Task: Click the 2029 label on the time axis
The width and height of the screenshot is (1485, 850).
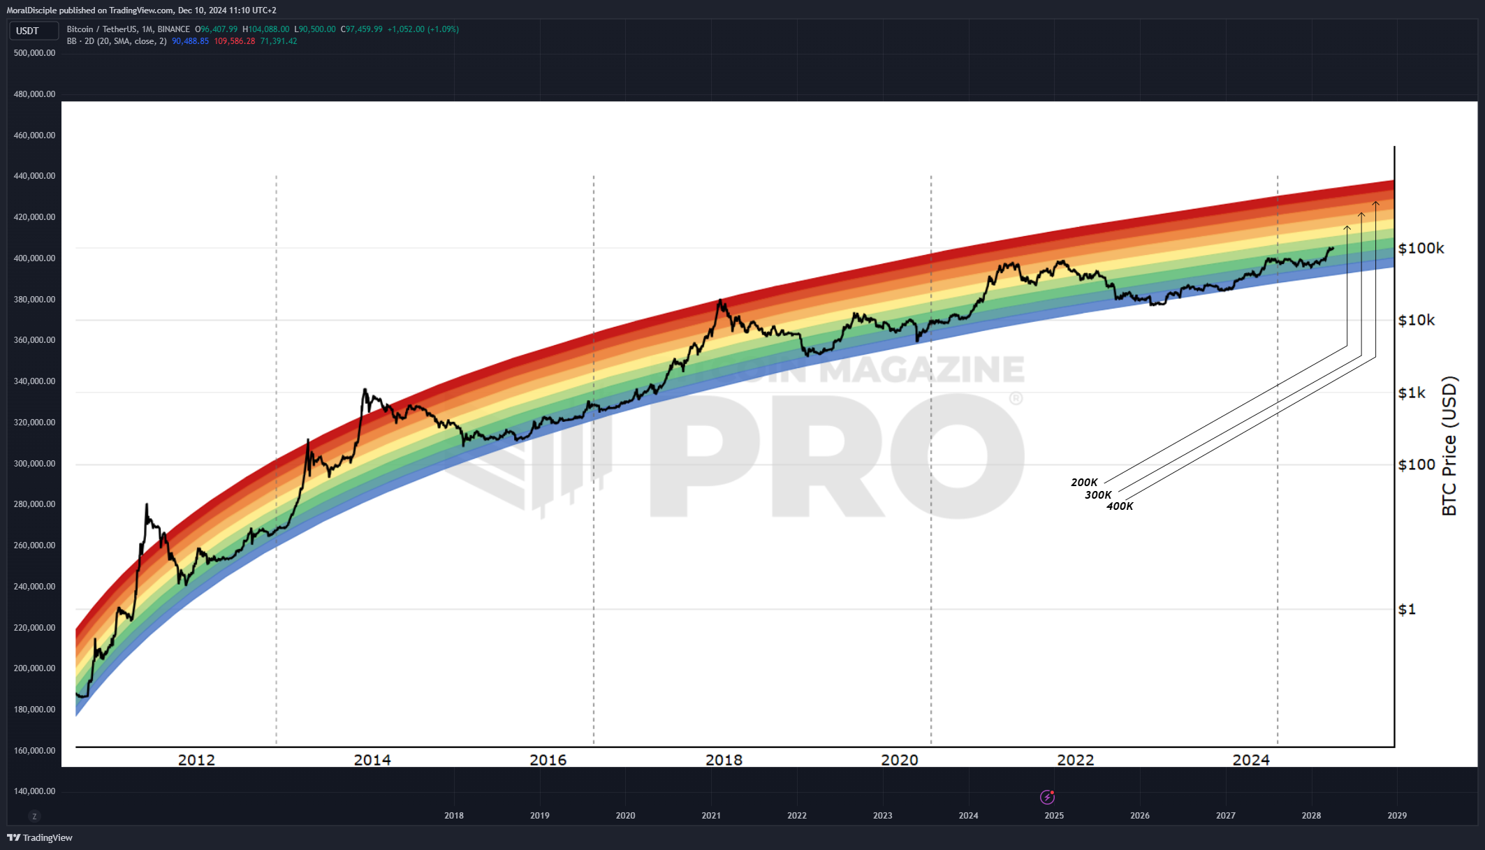Action: coord(1397,816)
